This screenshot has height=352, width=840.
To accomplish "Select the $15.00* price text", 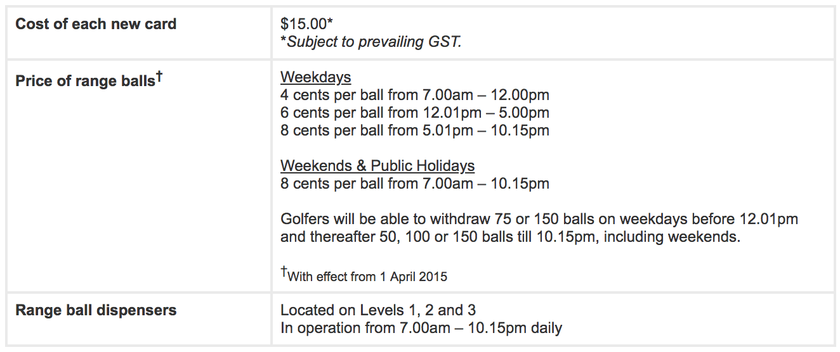I will (x=307, y=24).
